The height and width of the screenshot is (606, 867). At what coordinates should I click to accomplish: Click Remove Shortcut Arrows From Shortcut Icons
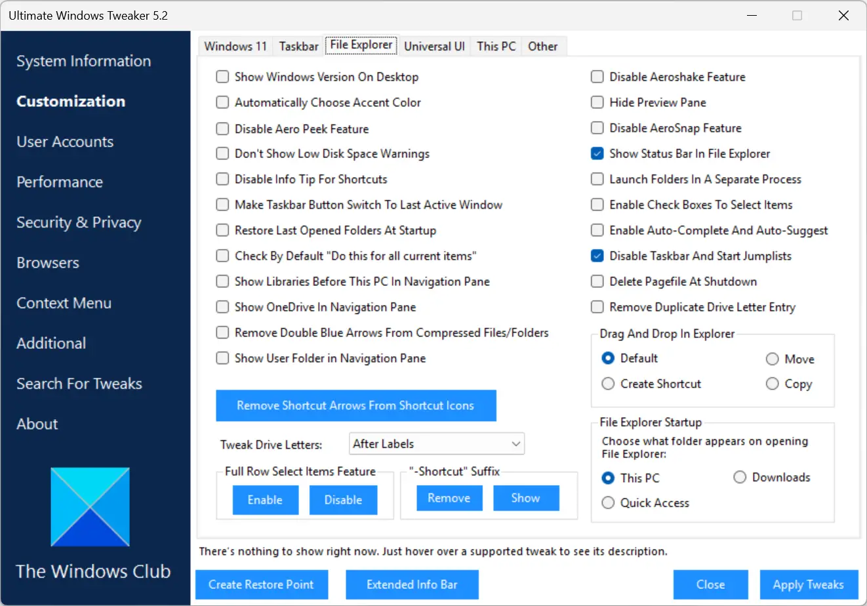(356, 405)
